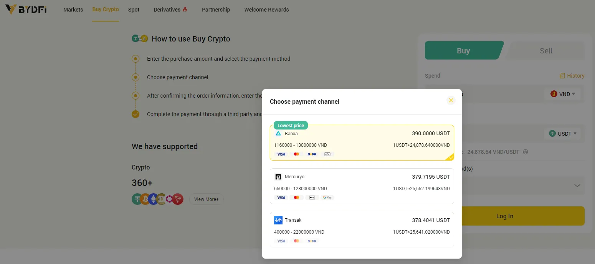Click the yellow Log In button
595x264 pixels.
[x=505, y=216]
